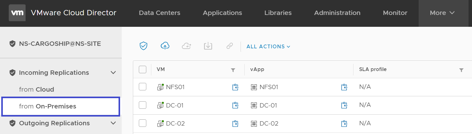Open the SLA profile column filter icon
This screenshot has width=472, height=134.
coord(461,70)
